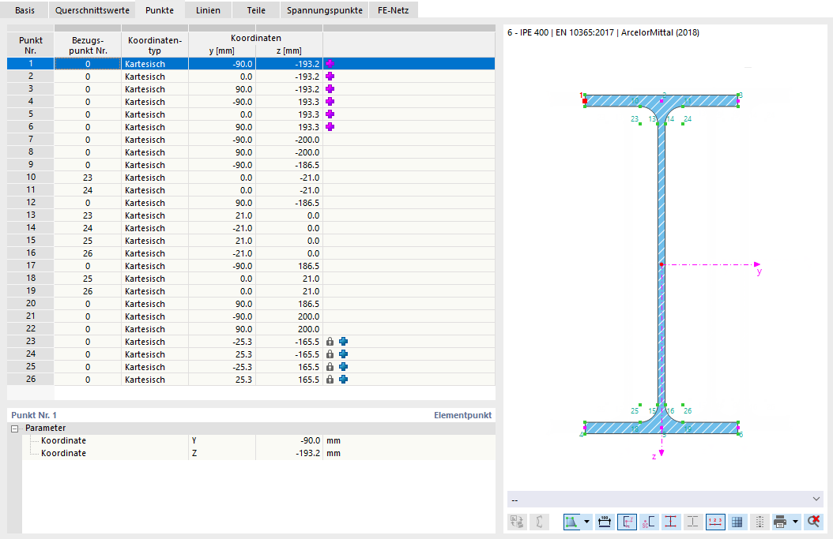The image size is (833, 539).
Task: Open the Basis tab
Action: tap(24, 10)
